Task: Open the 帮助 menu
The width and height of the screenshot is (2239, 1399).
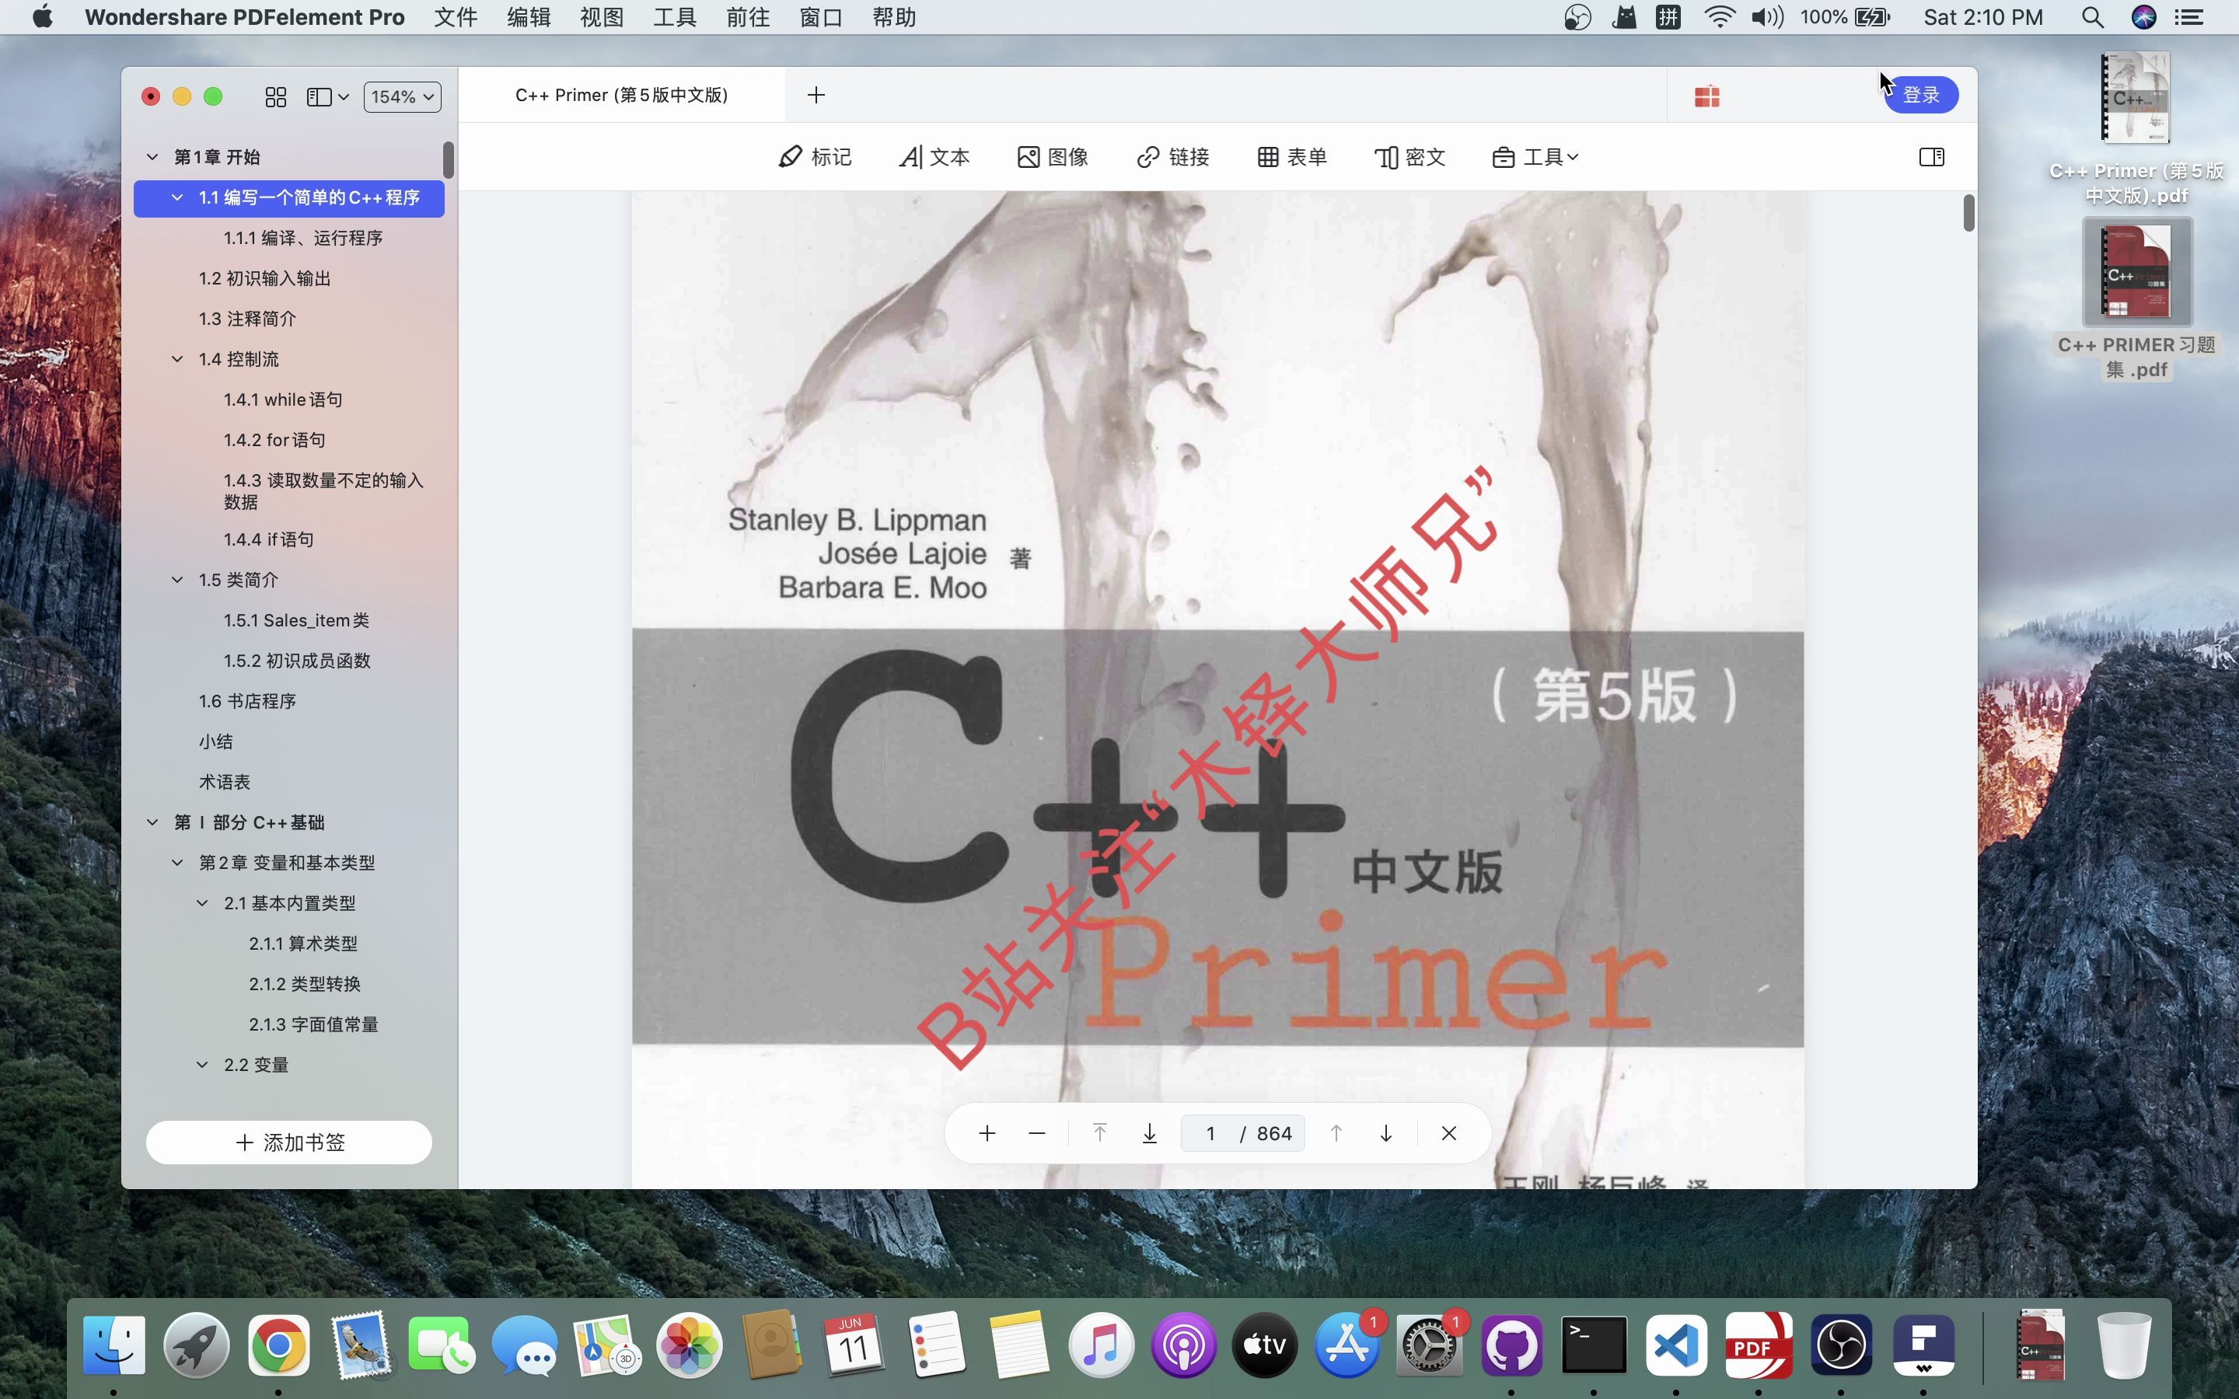Action: 894,18
